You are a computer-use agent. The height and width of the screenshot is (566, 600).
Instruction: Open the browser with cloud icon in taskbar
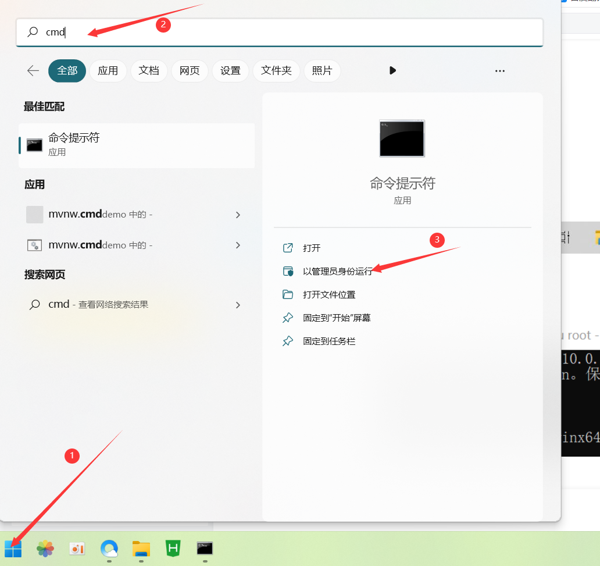tap(109, 549)
